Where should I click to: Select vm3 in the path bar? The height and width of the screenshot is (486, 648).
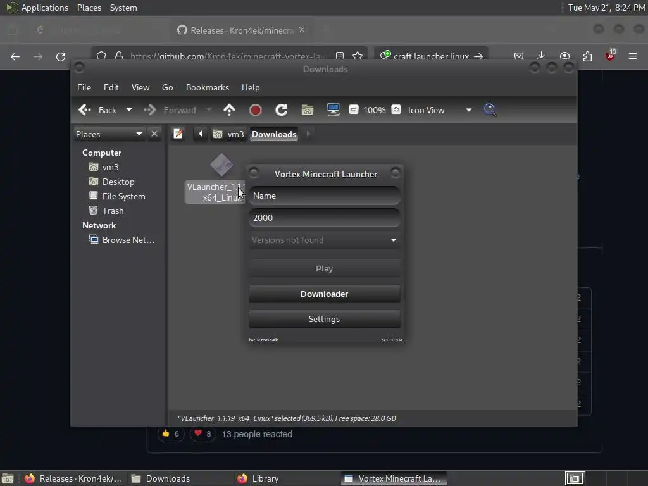(x=228, y=134)
